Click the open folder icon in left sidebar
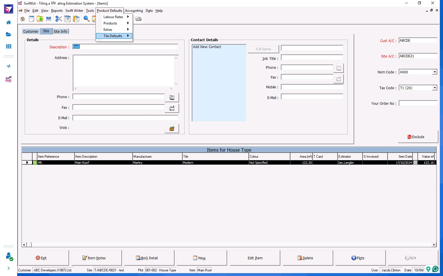The height and width of the screenshot is (276, 443). tap(9, 34)
